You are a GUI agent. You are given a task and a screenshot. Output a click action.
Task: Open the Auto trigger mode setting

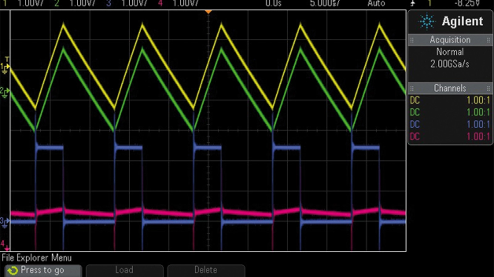tap(376, 3)
